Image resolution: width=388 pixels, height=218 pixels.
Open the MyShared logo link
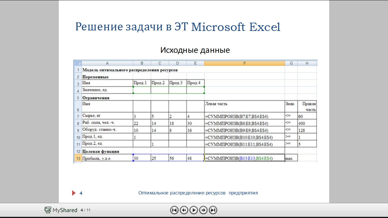tap(61, 210)
